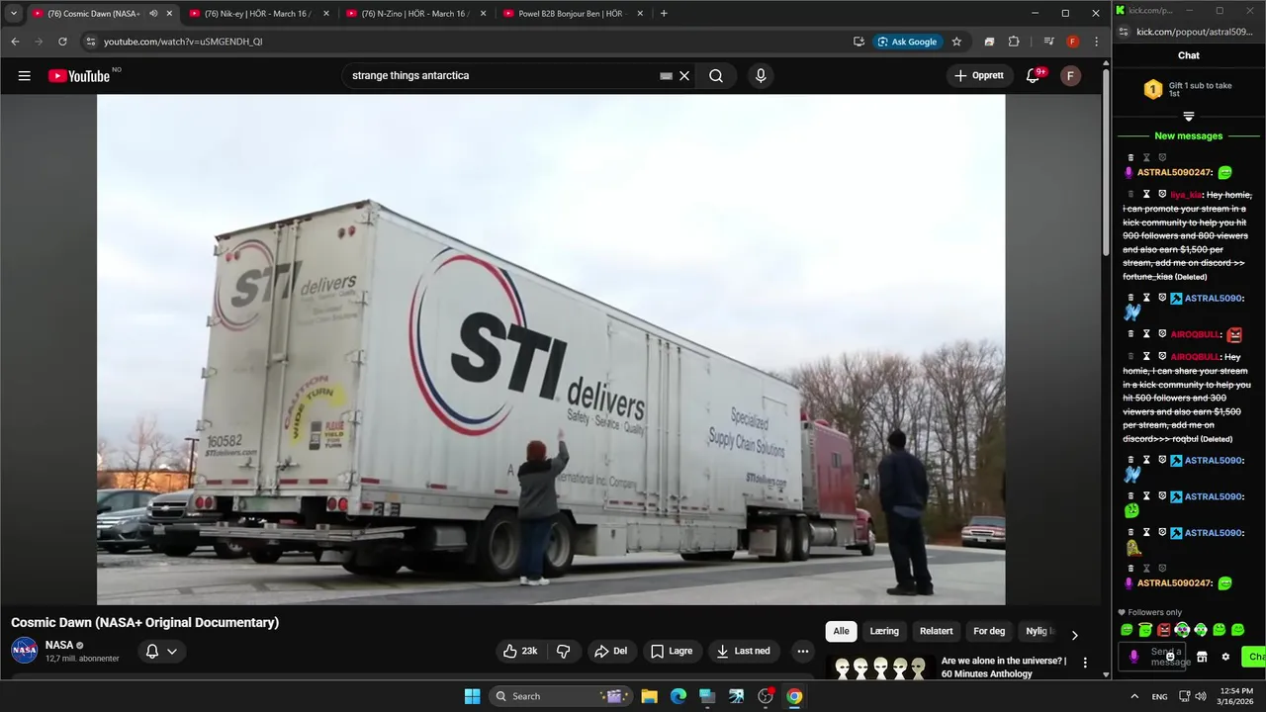
Task: Download the video with Last ned
Action: 744,651
